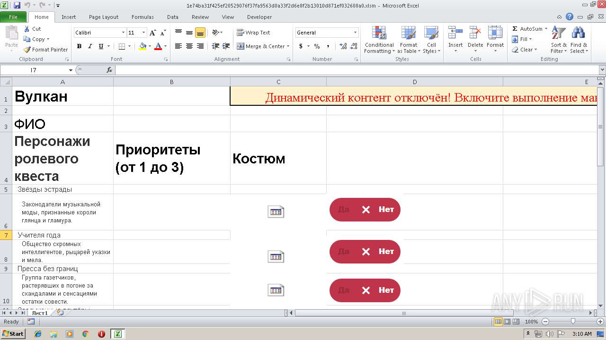The image size is (606, 340).
Task: Click Increase Decimal icon
Action: (x=343, y=46)
